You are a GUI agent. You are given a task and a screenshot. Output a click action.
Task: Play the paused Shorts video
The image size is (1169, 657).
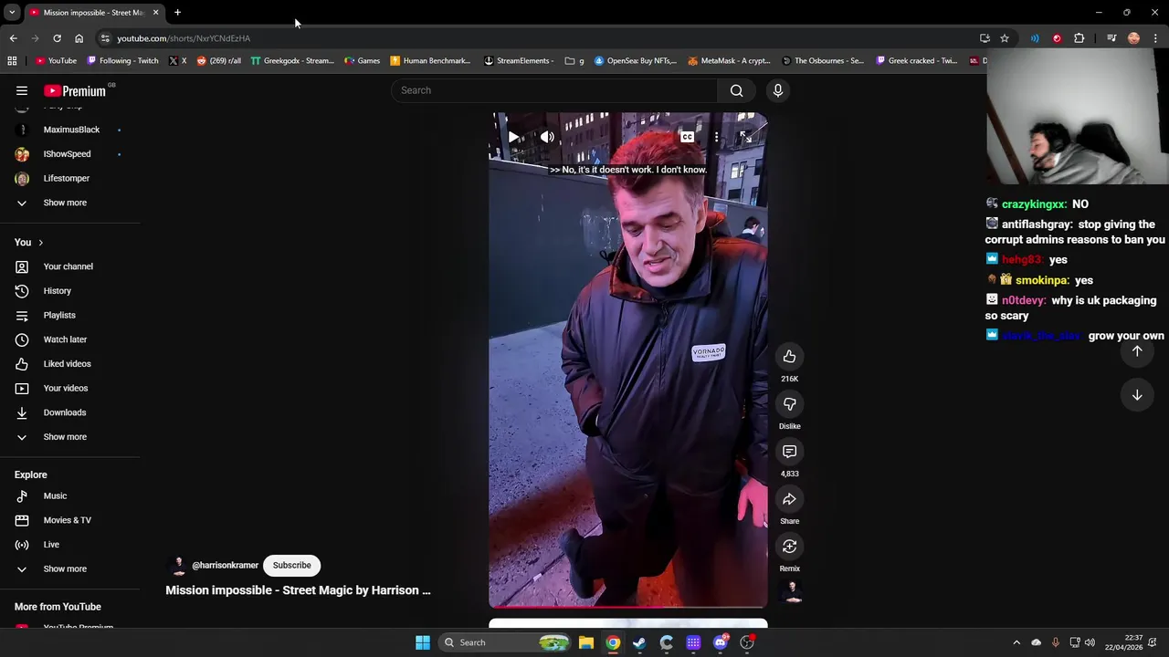[x=513, y=137]
